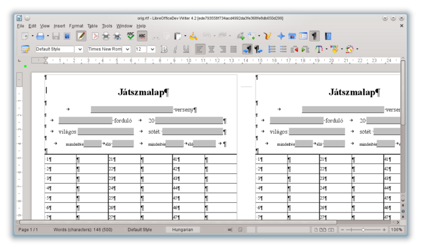Toggle AutoSpellcheck on or off
This screenshot has width=421, height=249.
click(142, 36)
